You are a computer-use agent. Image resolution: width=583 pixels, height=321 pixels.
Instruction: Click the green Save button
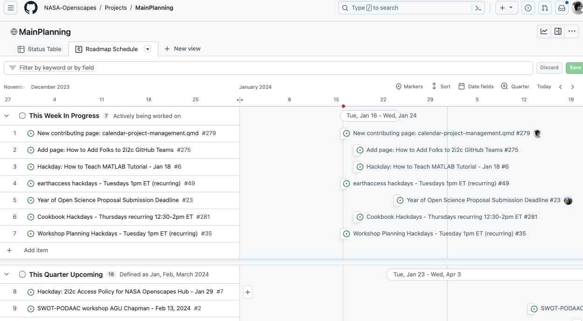click(x=575, y=67)
